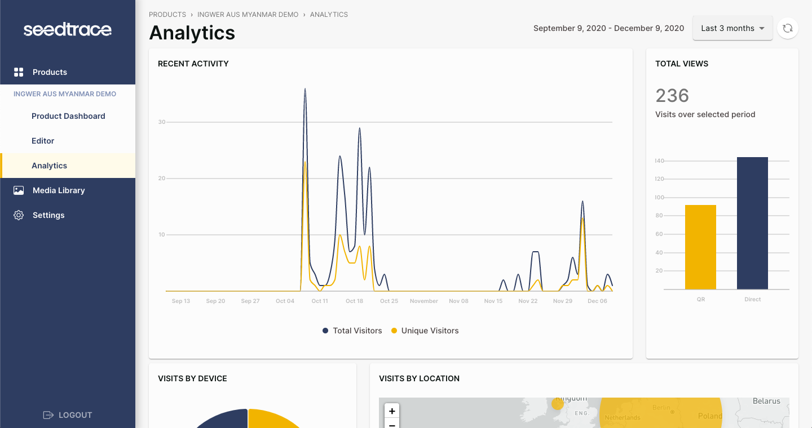Click the date range September 9, 2020 - December 9, 2020

609,28
